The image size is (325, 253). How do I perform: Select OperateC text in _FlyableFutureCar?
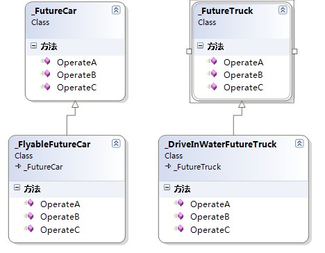pyautogui.click(x=60, y=230)
